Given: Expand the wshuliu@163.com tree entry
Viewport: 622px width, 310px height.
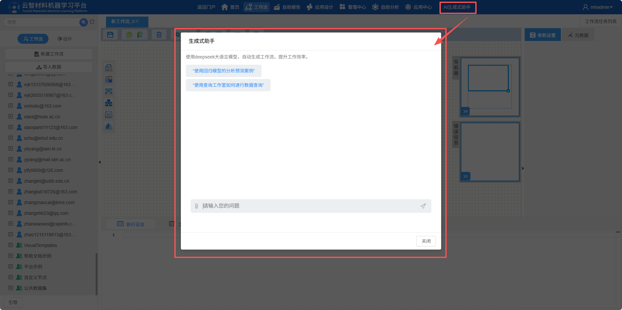Looking at the screenshot, I should coord(10,106).
